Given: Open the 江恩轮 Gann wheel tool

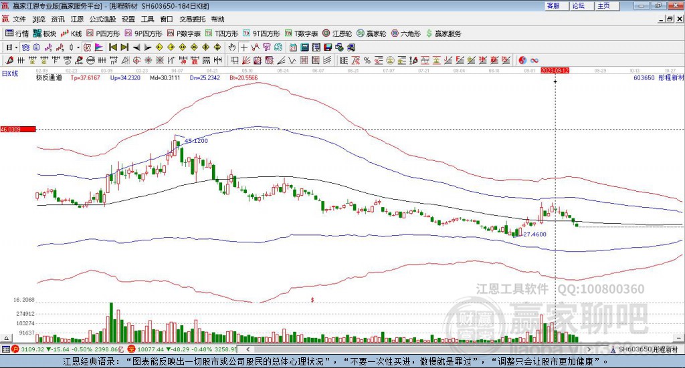Looking at the screenshot, I should [x=337, y=33].
